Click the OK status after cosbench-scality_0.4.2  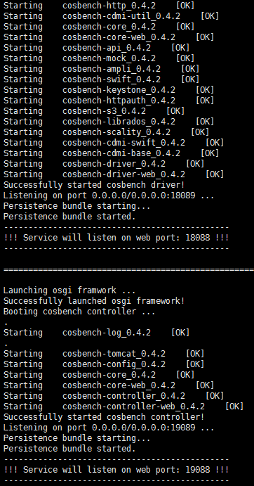(200, 132)
